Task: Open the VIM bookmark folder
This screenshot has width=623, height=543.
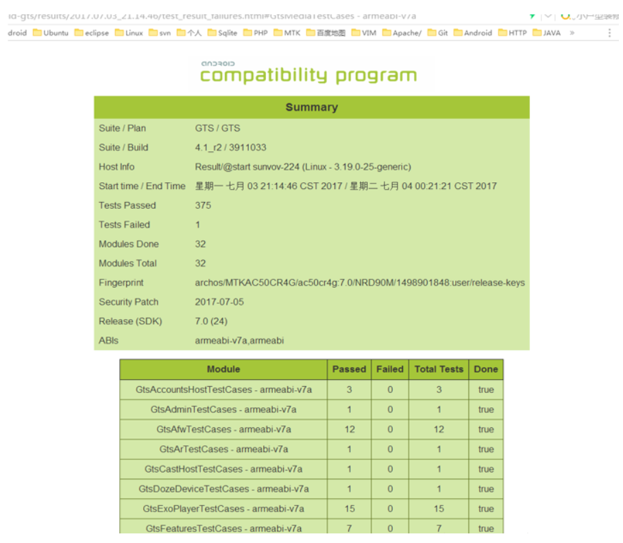Action: 364,32
